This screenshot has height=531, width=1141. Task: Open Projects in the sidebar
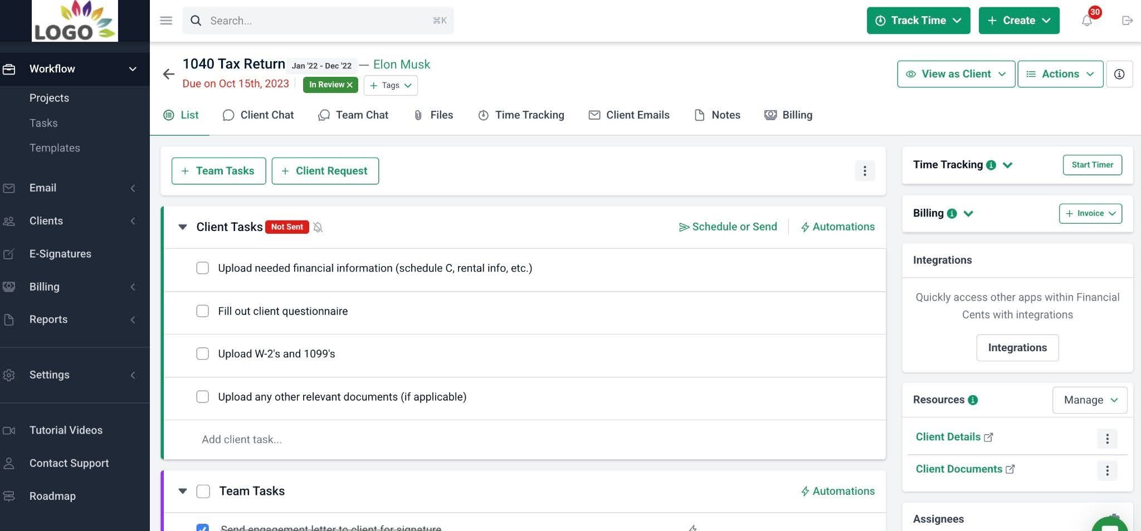pos(50,98)
